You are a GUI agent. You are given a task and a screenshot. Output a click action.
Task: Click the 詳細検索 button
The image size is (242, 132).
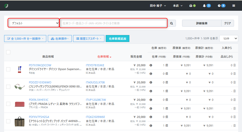202,23
